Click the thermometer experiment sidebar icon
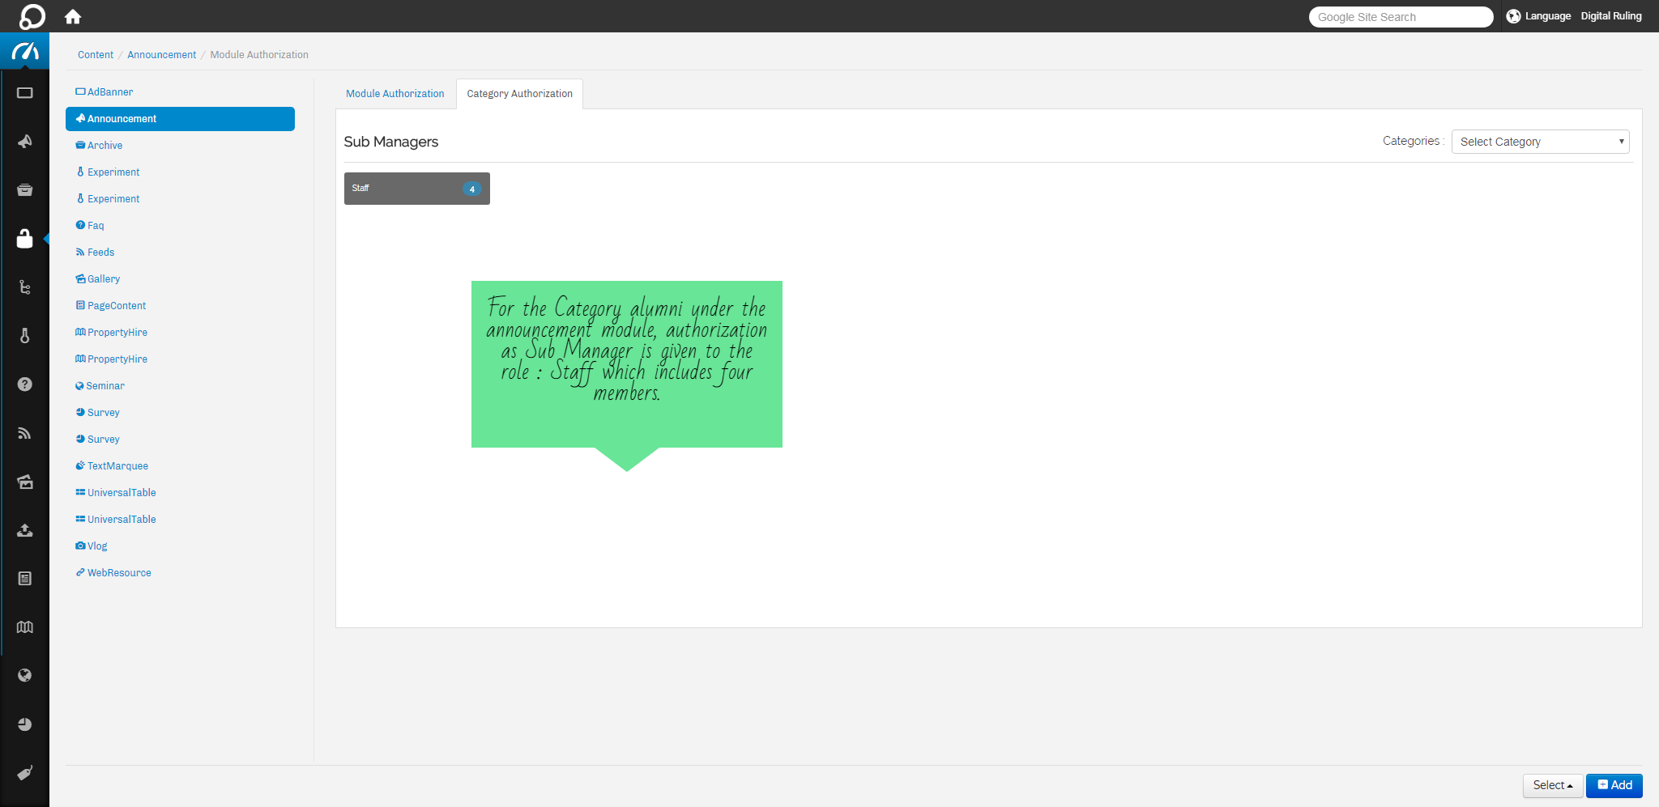This screenshot has height=807, width=1659. tap(25, 336)
